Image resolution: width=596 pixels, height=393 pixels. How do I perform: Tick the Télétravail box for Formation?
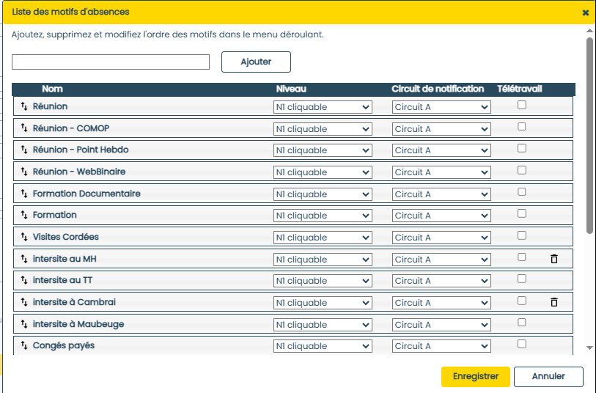point(522,213)
